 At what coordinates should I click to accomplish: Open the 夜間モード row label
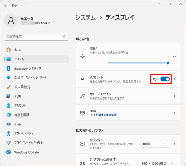96,77
